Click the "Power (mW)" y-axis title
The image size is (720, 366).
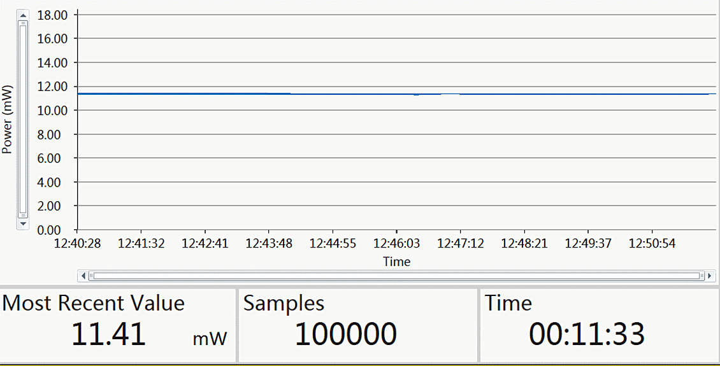pos(8,119)
